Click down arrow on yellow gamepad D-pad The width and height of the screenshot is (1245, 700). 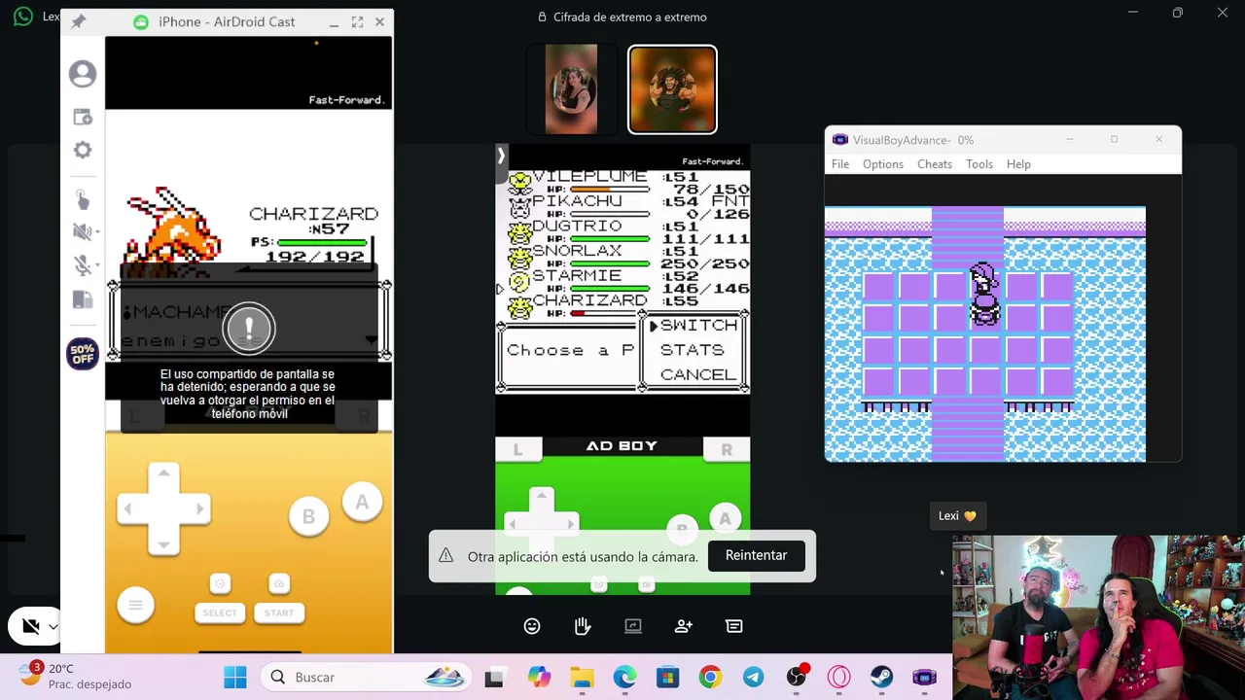163,543
